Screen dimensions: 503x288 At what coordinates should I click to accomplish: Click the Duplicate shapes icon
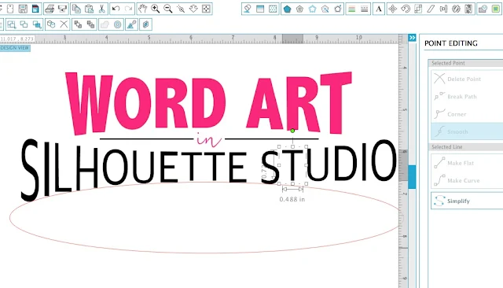coord(51,24)
